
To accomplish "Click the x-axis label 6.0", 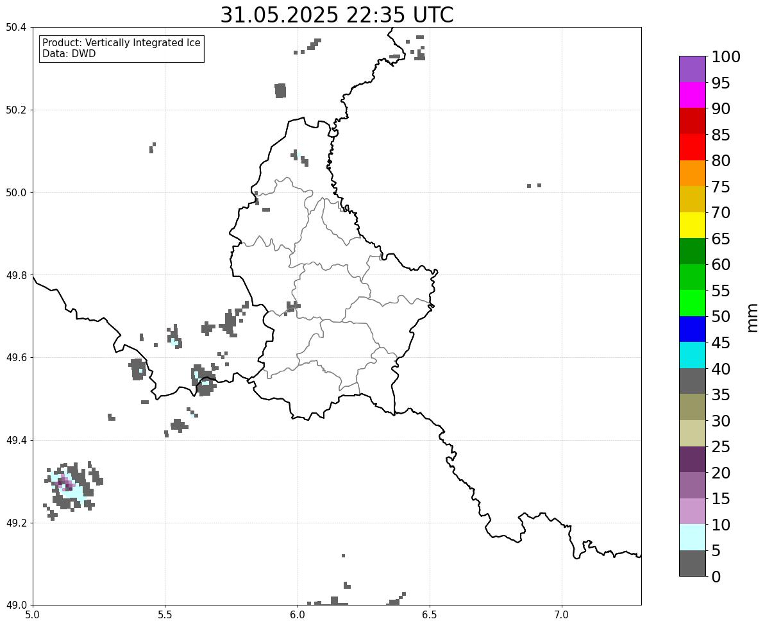I will pos(297,615).
